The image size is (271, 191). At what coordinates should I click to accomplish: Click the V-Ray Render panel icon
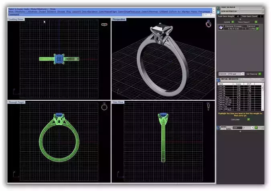click(x=218, y=8)
